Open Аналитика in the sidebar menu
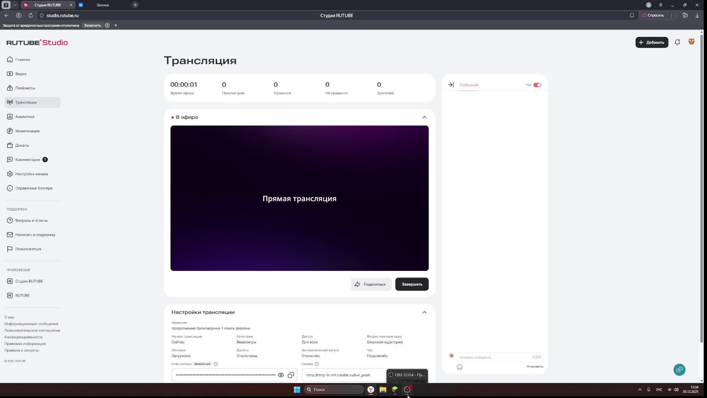The height and width of the screenshot is (398, 707). point(25,117)
